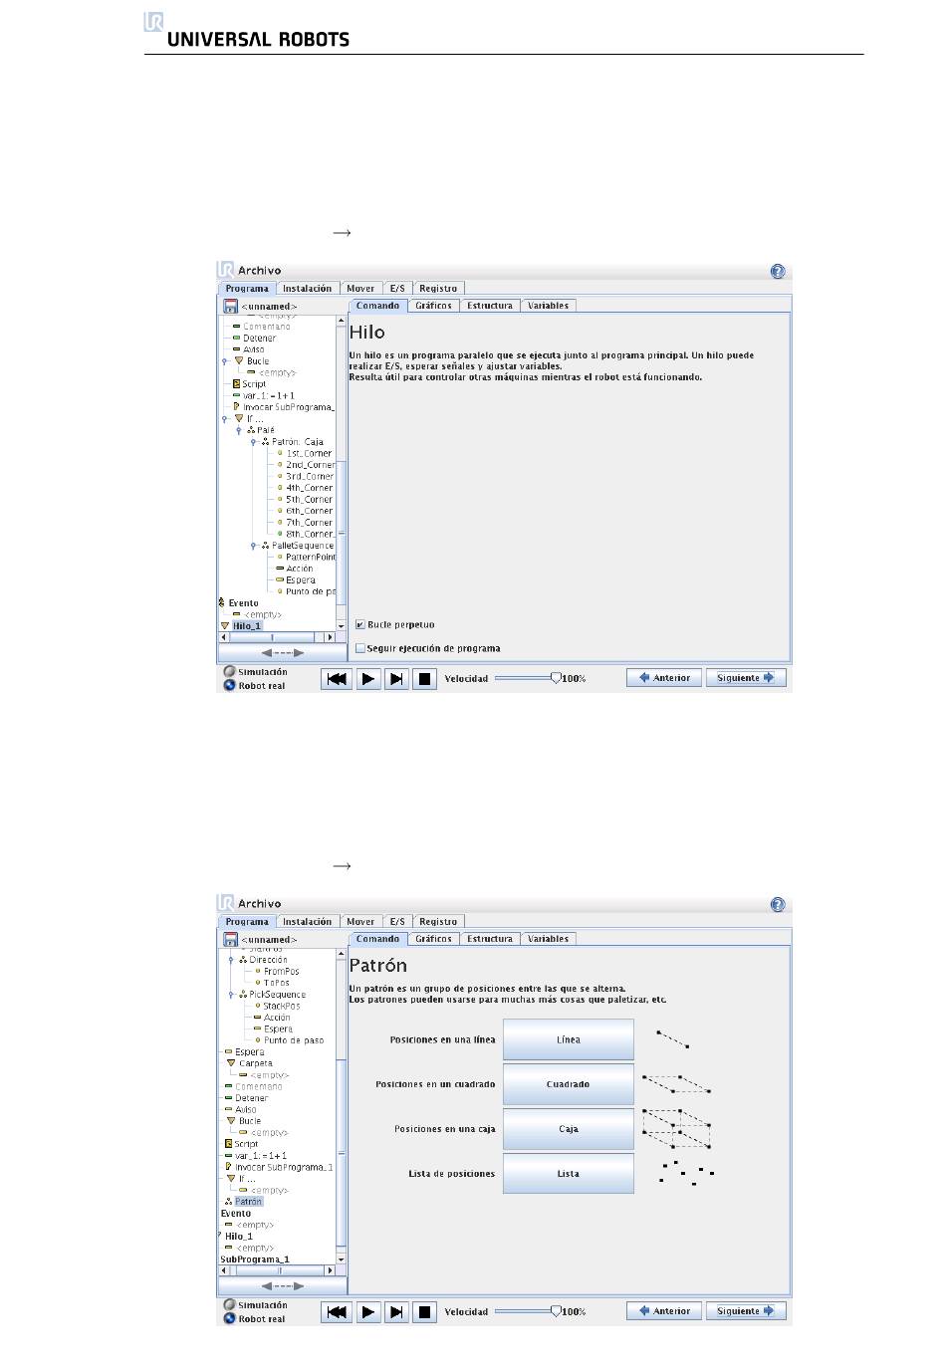The image size is (946, 1372).
Task: Collapse the Dirección node expander
Action: click(232, 960)
